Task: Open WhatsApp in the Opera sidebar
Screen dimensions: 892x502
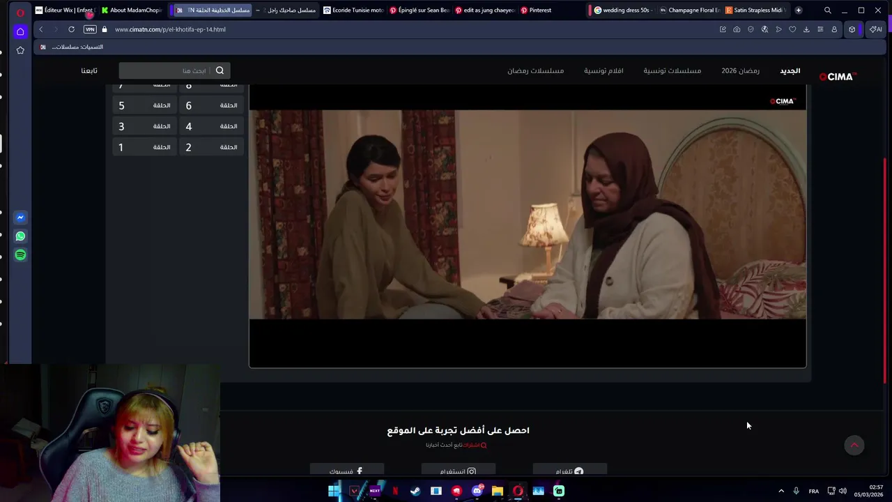Action: 20,236
